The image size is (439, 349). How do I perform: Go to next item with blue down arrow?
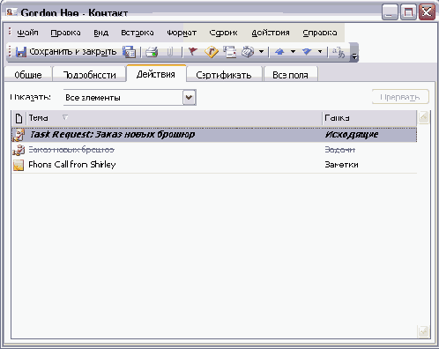pyautogui.click(x=307, y=52)
